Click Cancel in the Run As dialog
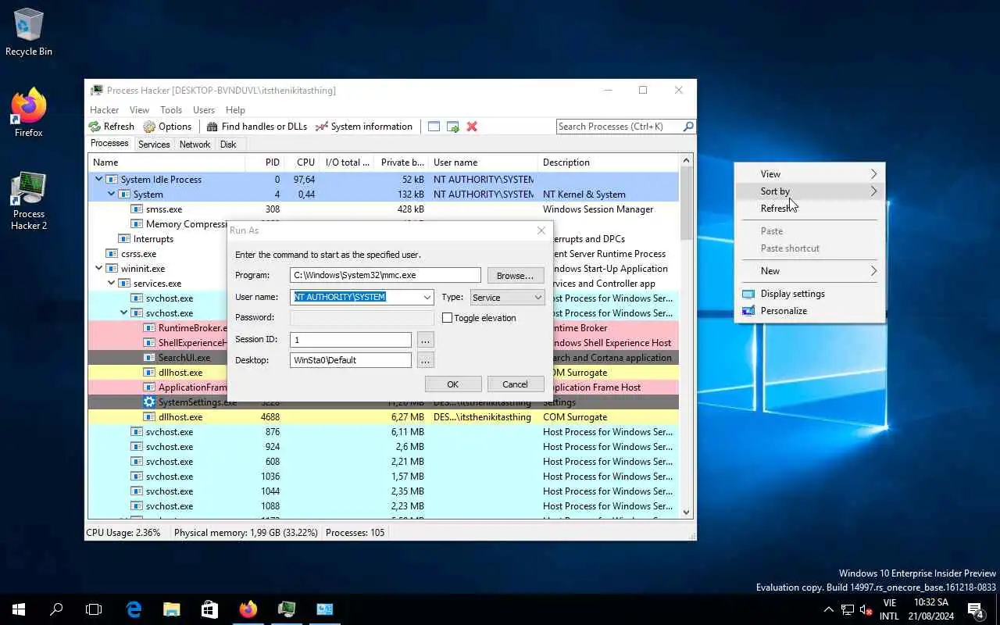The height and width of the screenshot is (625, 1000). [515, 384]
